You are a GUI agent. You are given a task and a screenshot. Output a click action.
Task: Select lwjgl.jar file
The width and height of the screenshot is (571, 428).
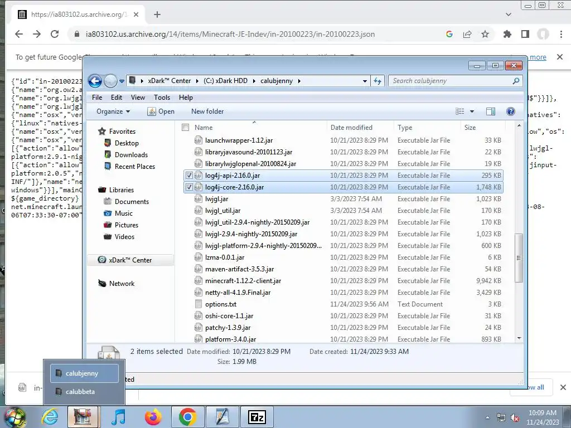(x=217, y=199)
